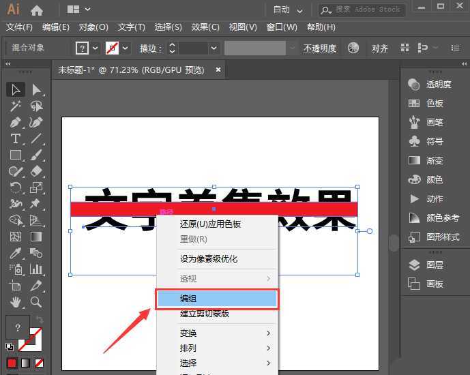This screenshot has width=470, height=375.
Task: Set paint mode to None
Action: tap(40, 363)
